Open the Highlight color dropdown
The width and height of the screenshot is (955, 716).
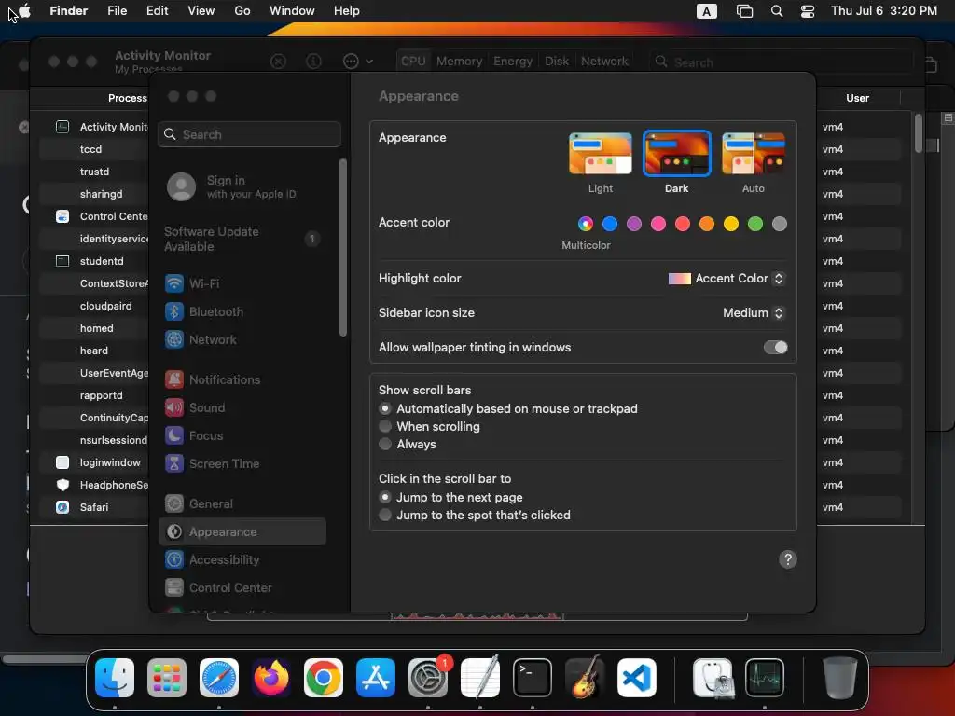(x=727, y=278)
